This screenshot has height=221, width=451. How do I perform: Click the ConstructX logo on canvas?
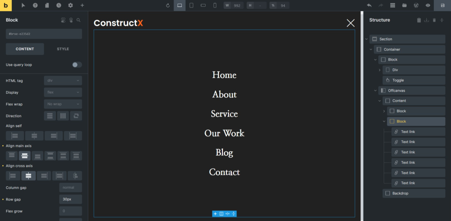coord(118,23)
